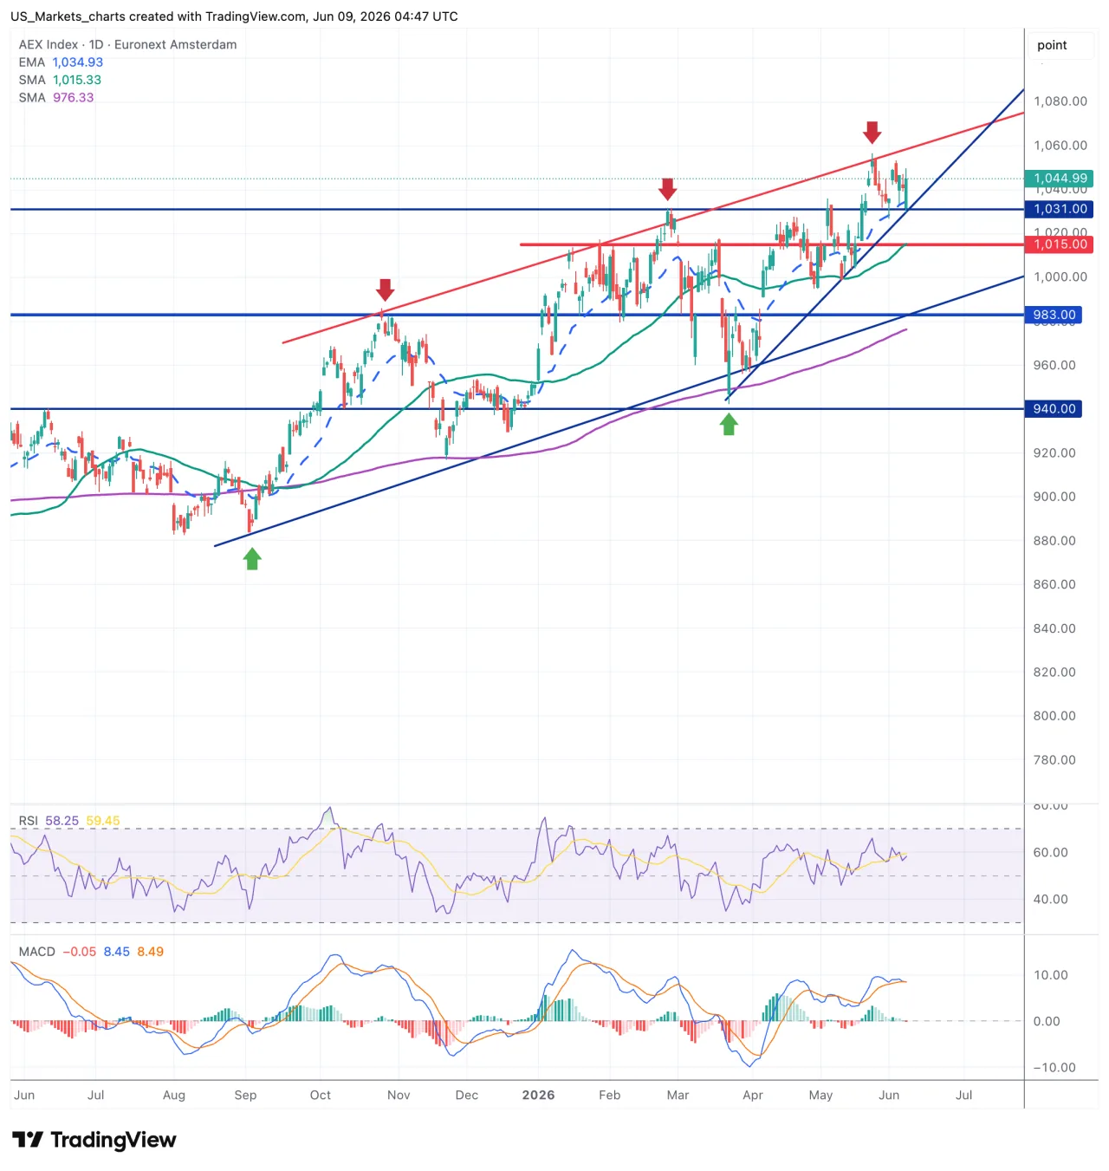This screenshot has width=1109, height=1171.
Task: Click the 'point' scale label
Action: coord(1052,45)
